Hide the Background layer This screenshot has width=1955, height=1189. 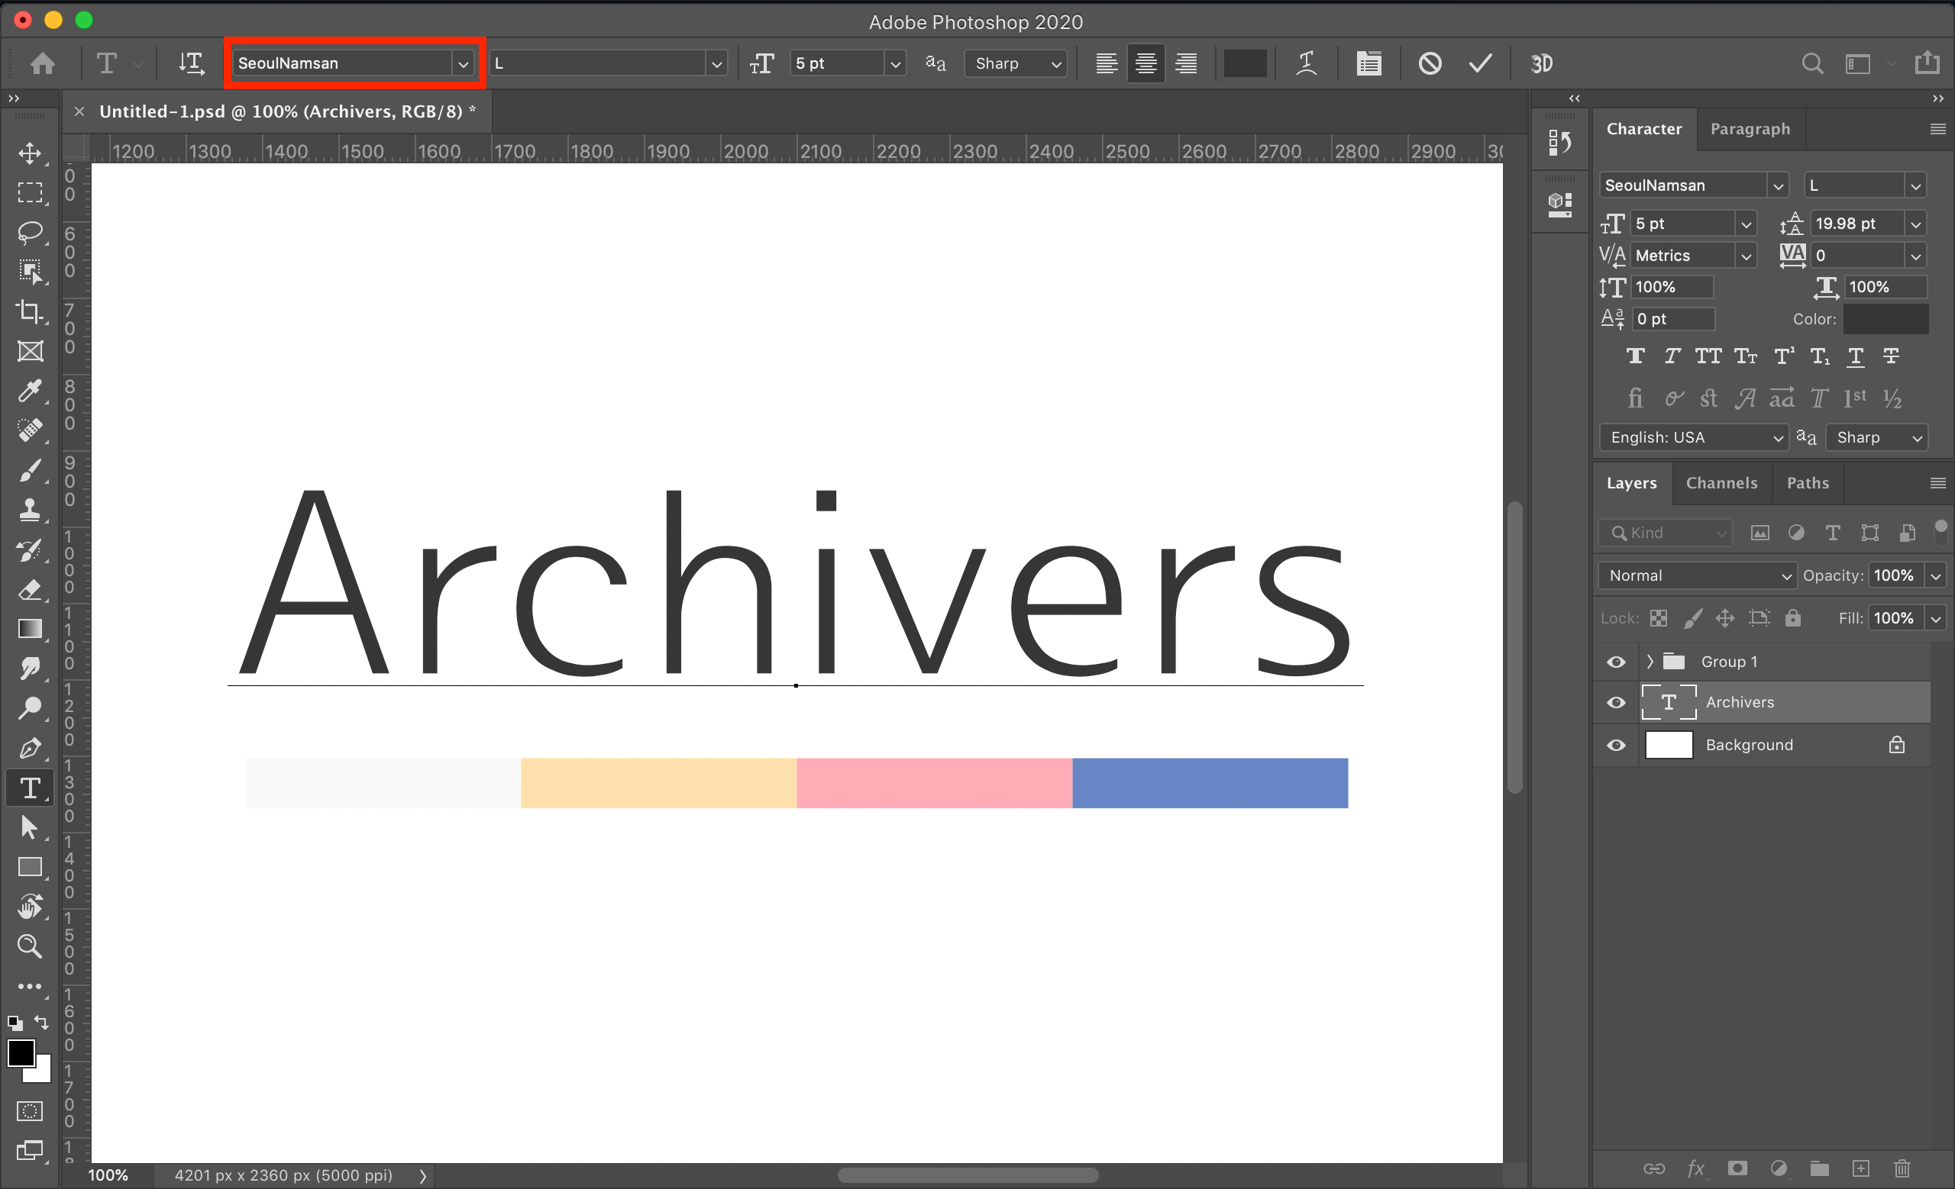click(x=1615, y=745)
